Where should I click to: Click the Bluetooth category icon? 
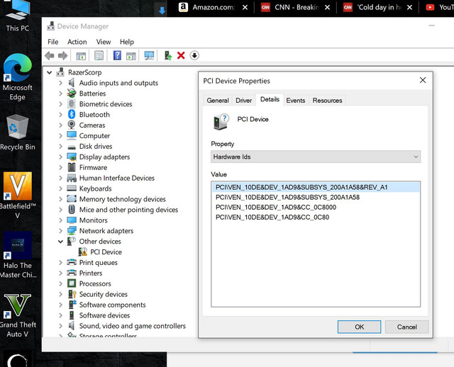(72, 115)
